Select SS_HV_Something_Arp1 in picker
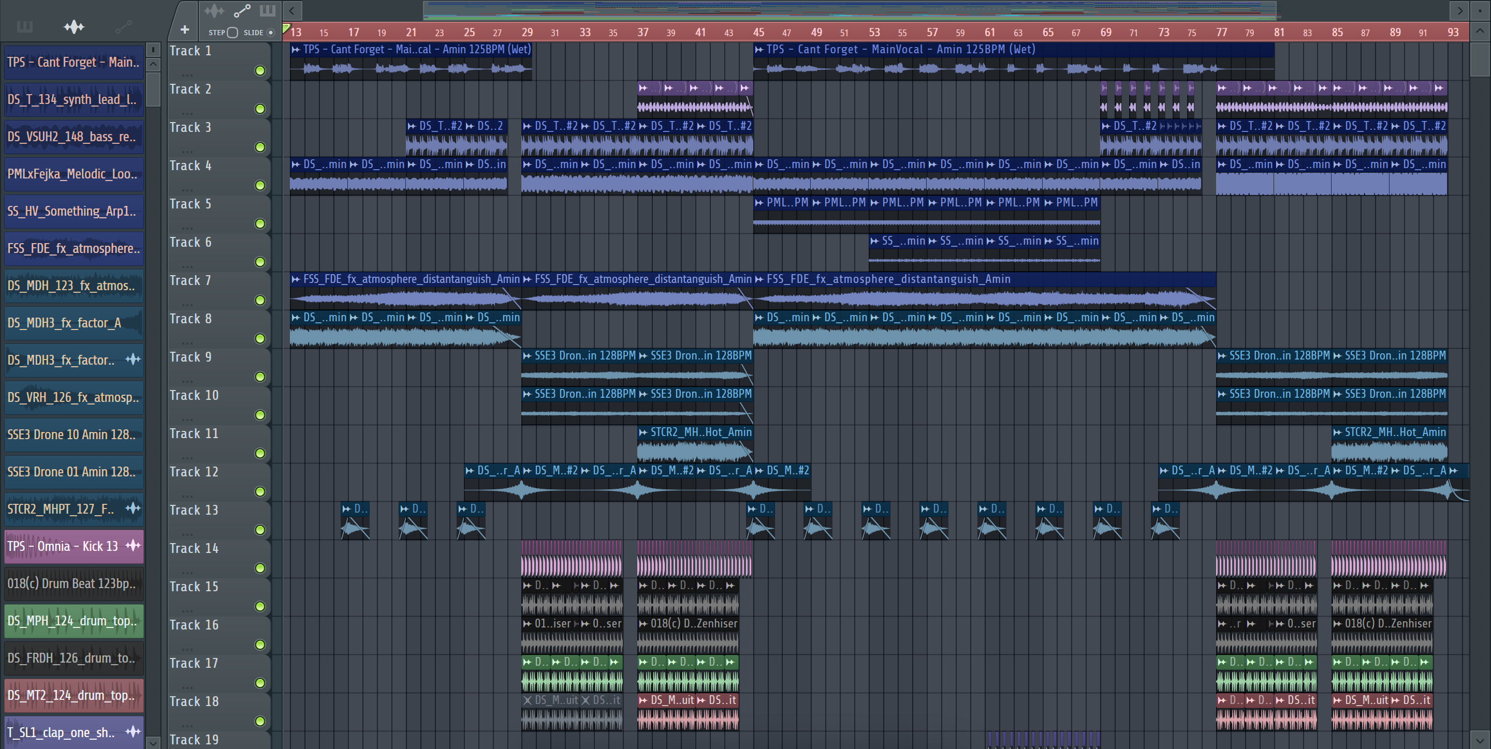1491x749 pixels. (74, 211)
